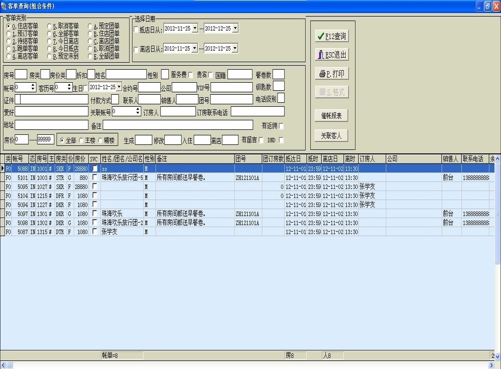Click the 订房联系电话 input field
This screenshot has width=501, height=369.
[258, 112]
